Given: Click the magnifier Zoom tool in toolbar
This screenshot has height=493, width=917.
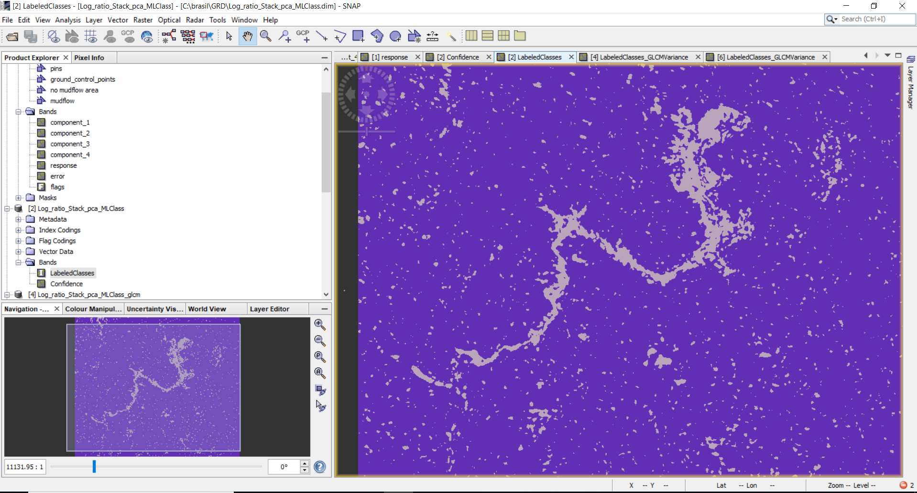Looking at the screenshot, I should click(x=266, y=36).
